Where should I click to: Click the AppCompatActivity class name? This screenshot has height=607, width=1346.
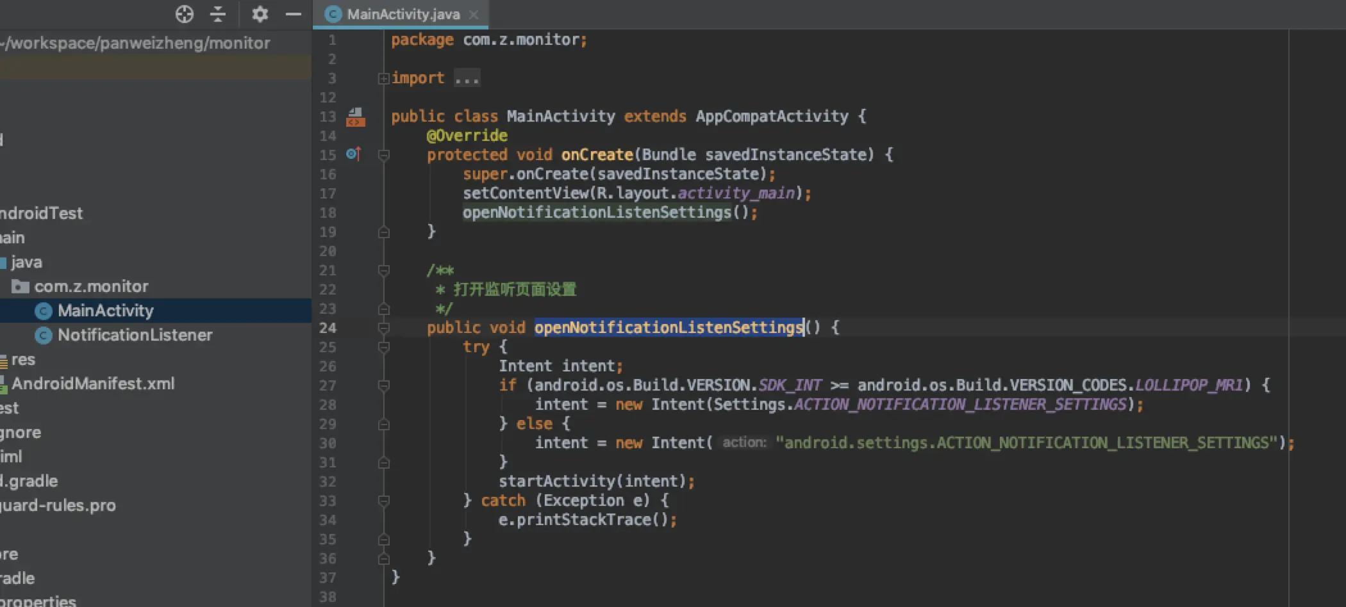click(772, 117)
